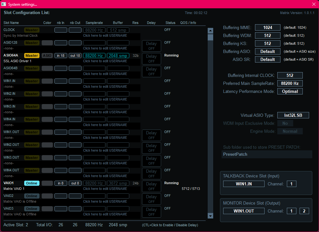Open the Latency Performance Mode Optimal selector

click(290, 91)
